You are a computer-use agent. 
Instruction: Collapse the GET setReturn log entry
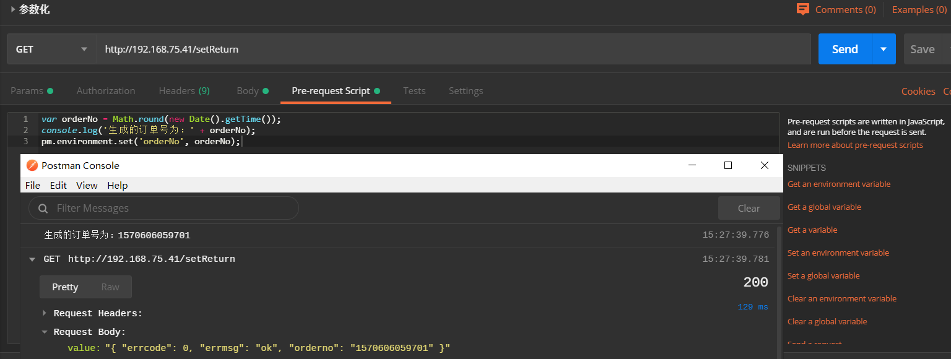coord(32,259)
